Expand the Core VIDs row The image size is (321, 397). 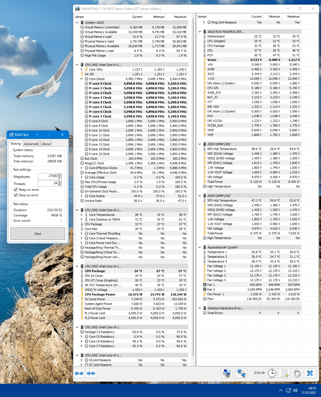[x=82, y=69]
